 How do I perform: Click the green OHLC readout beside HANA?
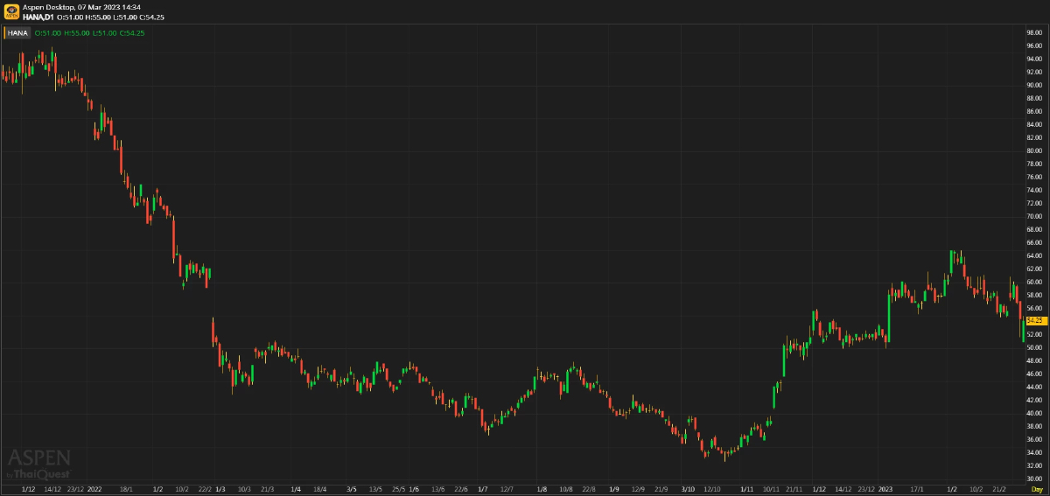[x=89, y=32]
